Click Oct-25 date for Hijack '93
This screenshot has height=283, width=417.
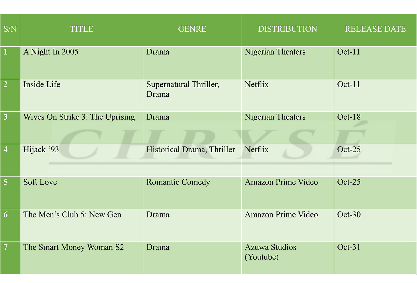click(x=349, y=150)
